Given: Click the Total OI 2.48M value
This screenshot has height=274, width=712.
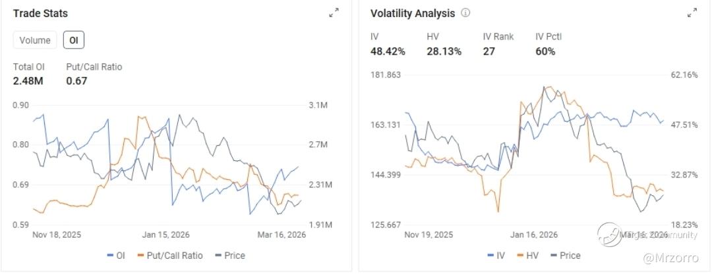Looking at the screenshot, I should [27, 81].
